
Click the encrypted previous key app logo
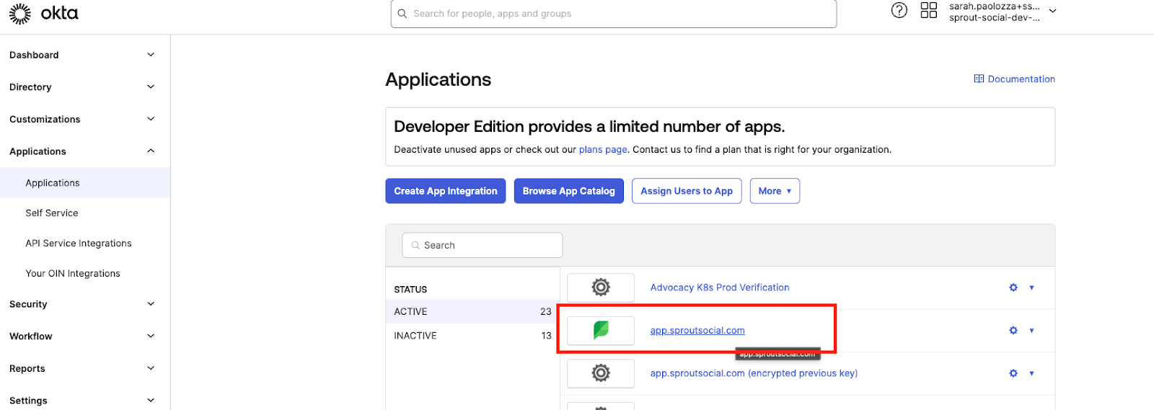(x=601, y=373)
